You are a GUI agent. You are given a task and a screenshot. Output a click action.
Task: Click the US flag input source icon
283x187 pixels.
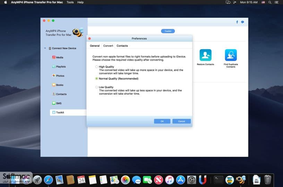coord(263,2)
